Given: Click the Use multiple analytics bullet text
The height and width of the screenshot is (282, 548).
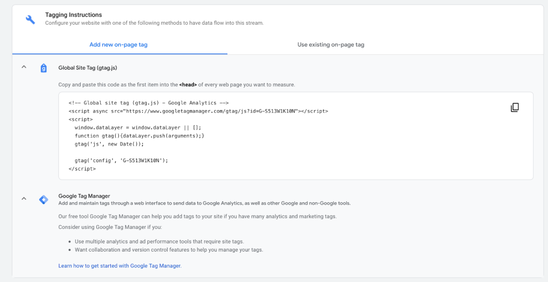Looking at the screenshot, I should pos(159,241).
